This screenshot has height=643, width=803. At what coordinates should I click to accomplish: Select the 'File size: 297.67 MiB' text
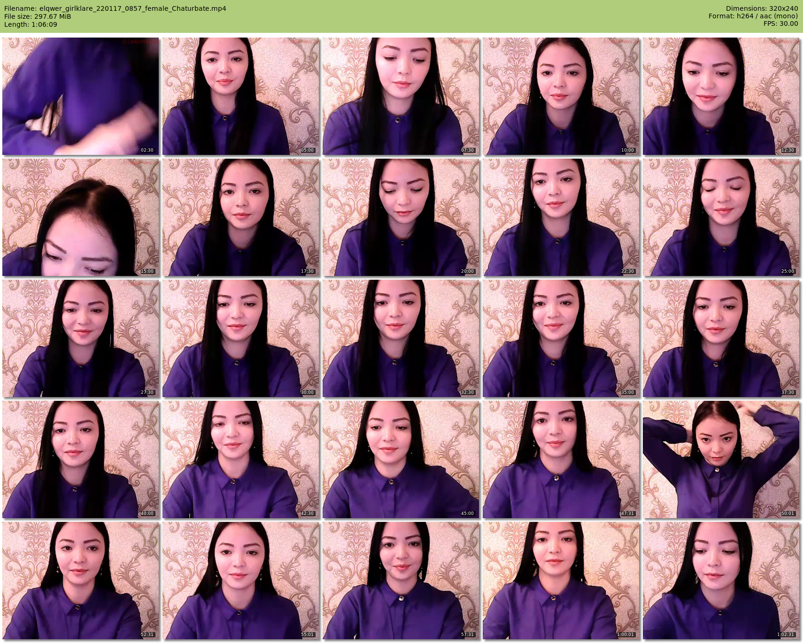click(x=38, y=16)
